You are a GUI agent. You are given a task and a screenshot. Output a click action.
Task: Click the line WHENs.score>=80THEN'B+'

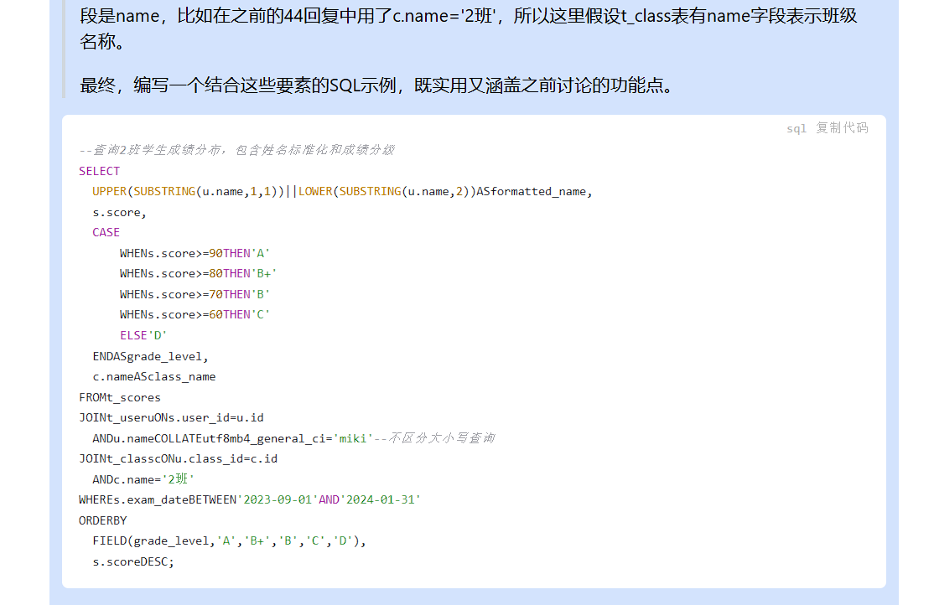(199, 274)
